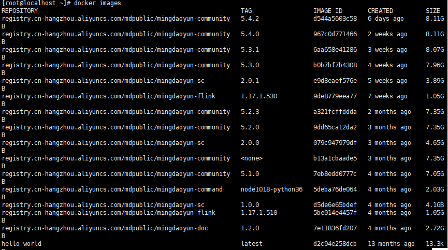This screenshot has height=250, width=448.
Task: Click the 'docker images' command text
Action: [x=97, y=3]
